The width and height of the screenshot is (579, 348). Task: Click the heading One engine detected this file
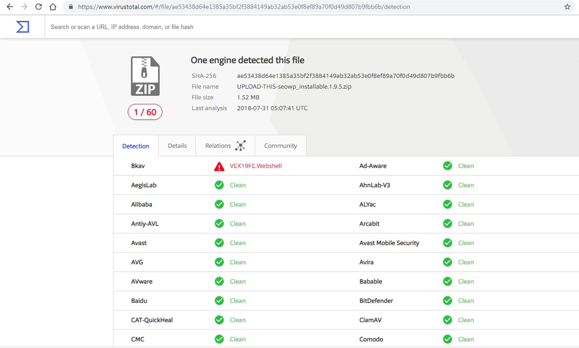pos(247,60)
